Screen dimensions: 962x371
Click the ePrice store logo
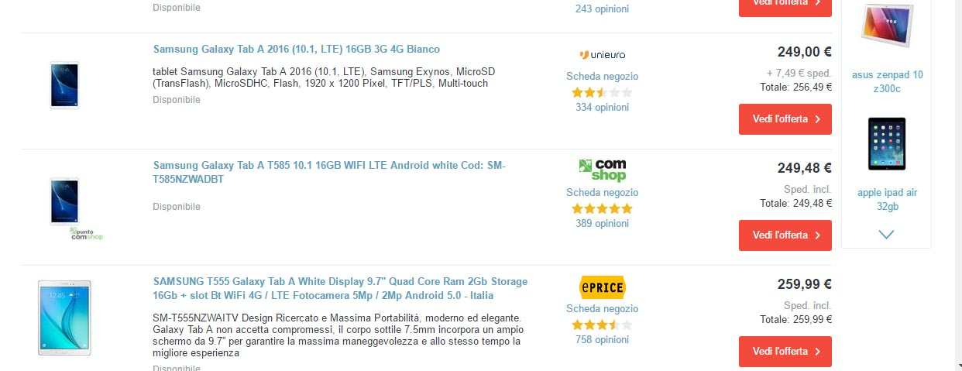click(x=602, y=287)
